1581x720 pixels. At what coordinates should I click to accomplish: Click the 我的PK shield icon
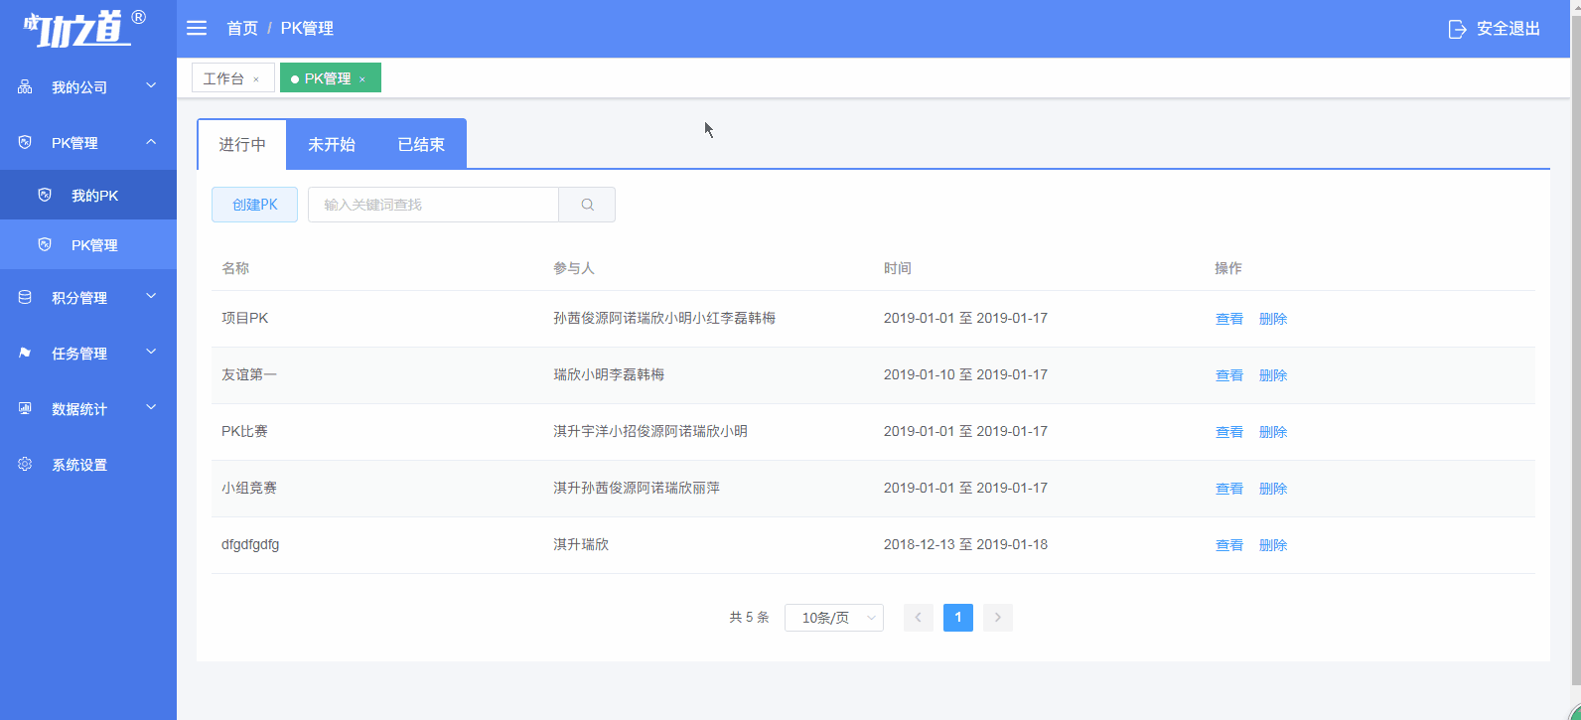click(x=45, y=196)
